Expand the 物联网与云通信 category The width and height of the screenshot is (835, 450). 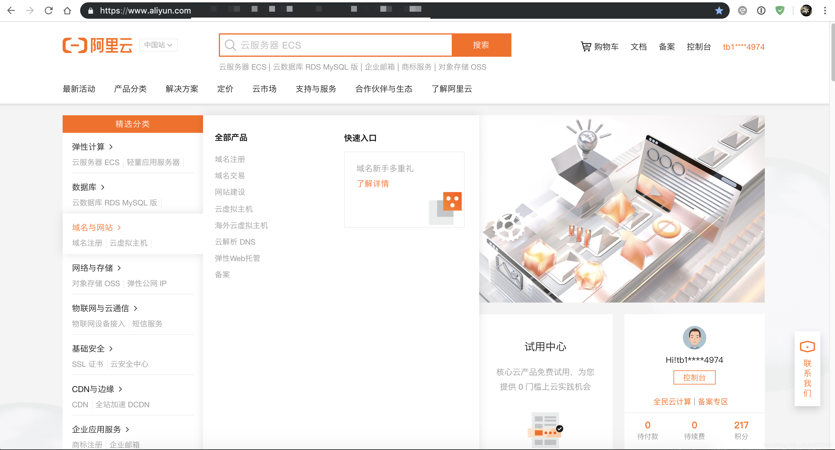[105, 308]
